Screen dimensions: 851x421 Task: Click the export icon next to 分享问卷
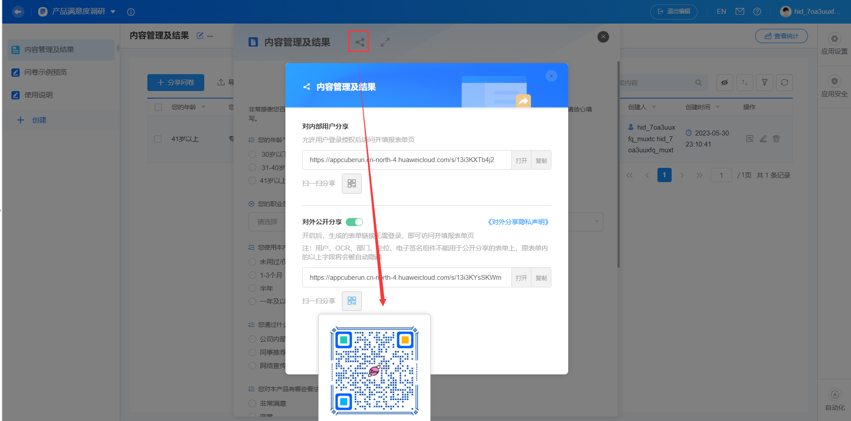coord(221,82)
